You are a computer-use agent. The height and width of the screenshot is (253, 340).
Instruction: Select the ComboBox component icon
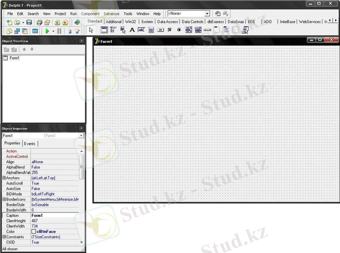[x=198, y=30]
